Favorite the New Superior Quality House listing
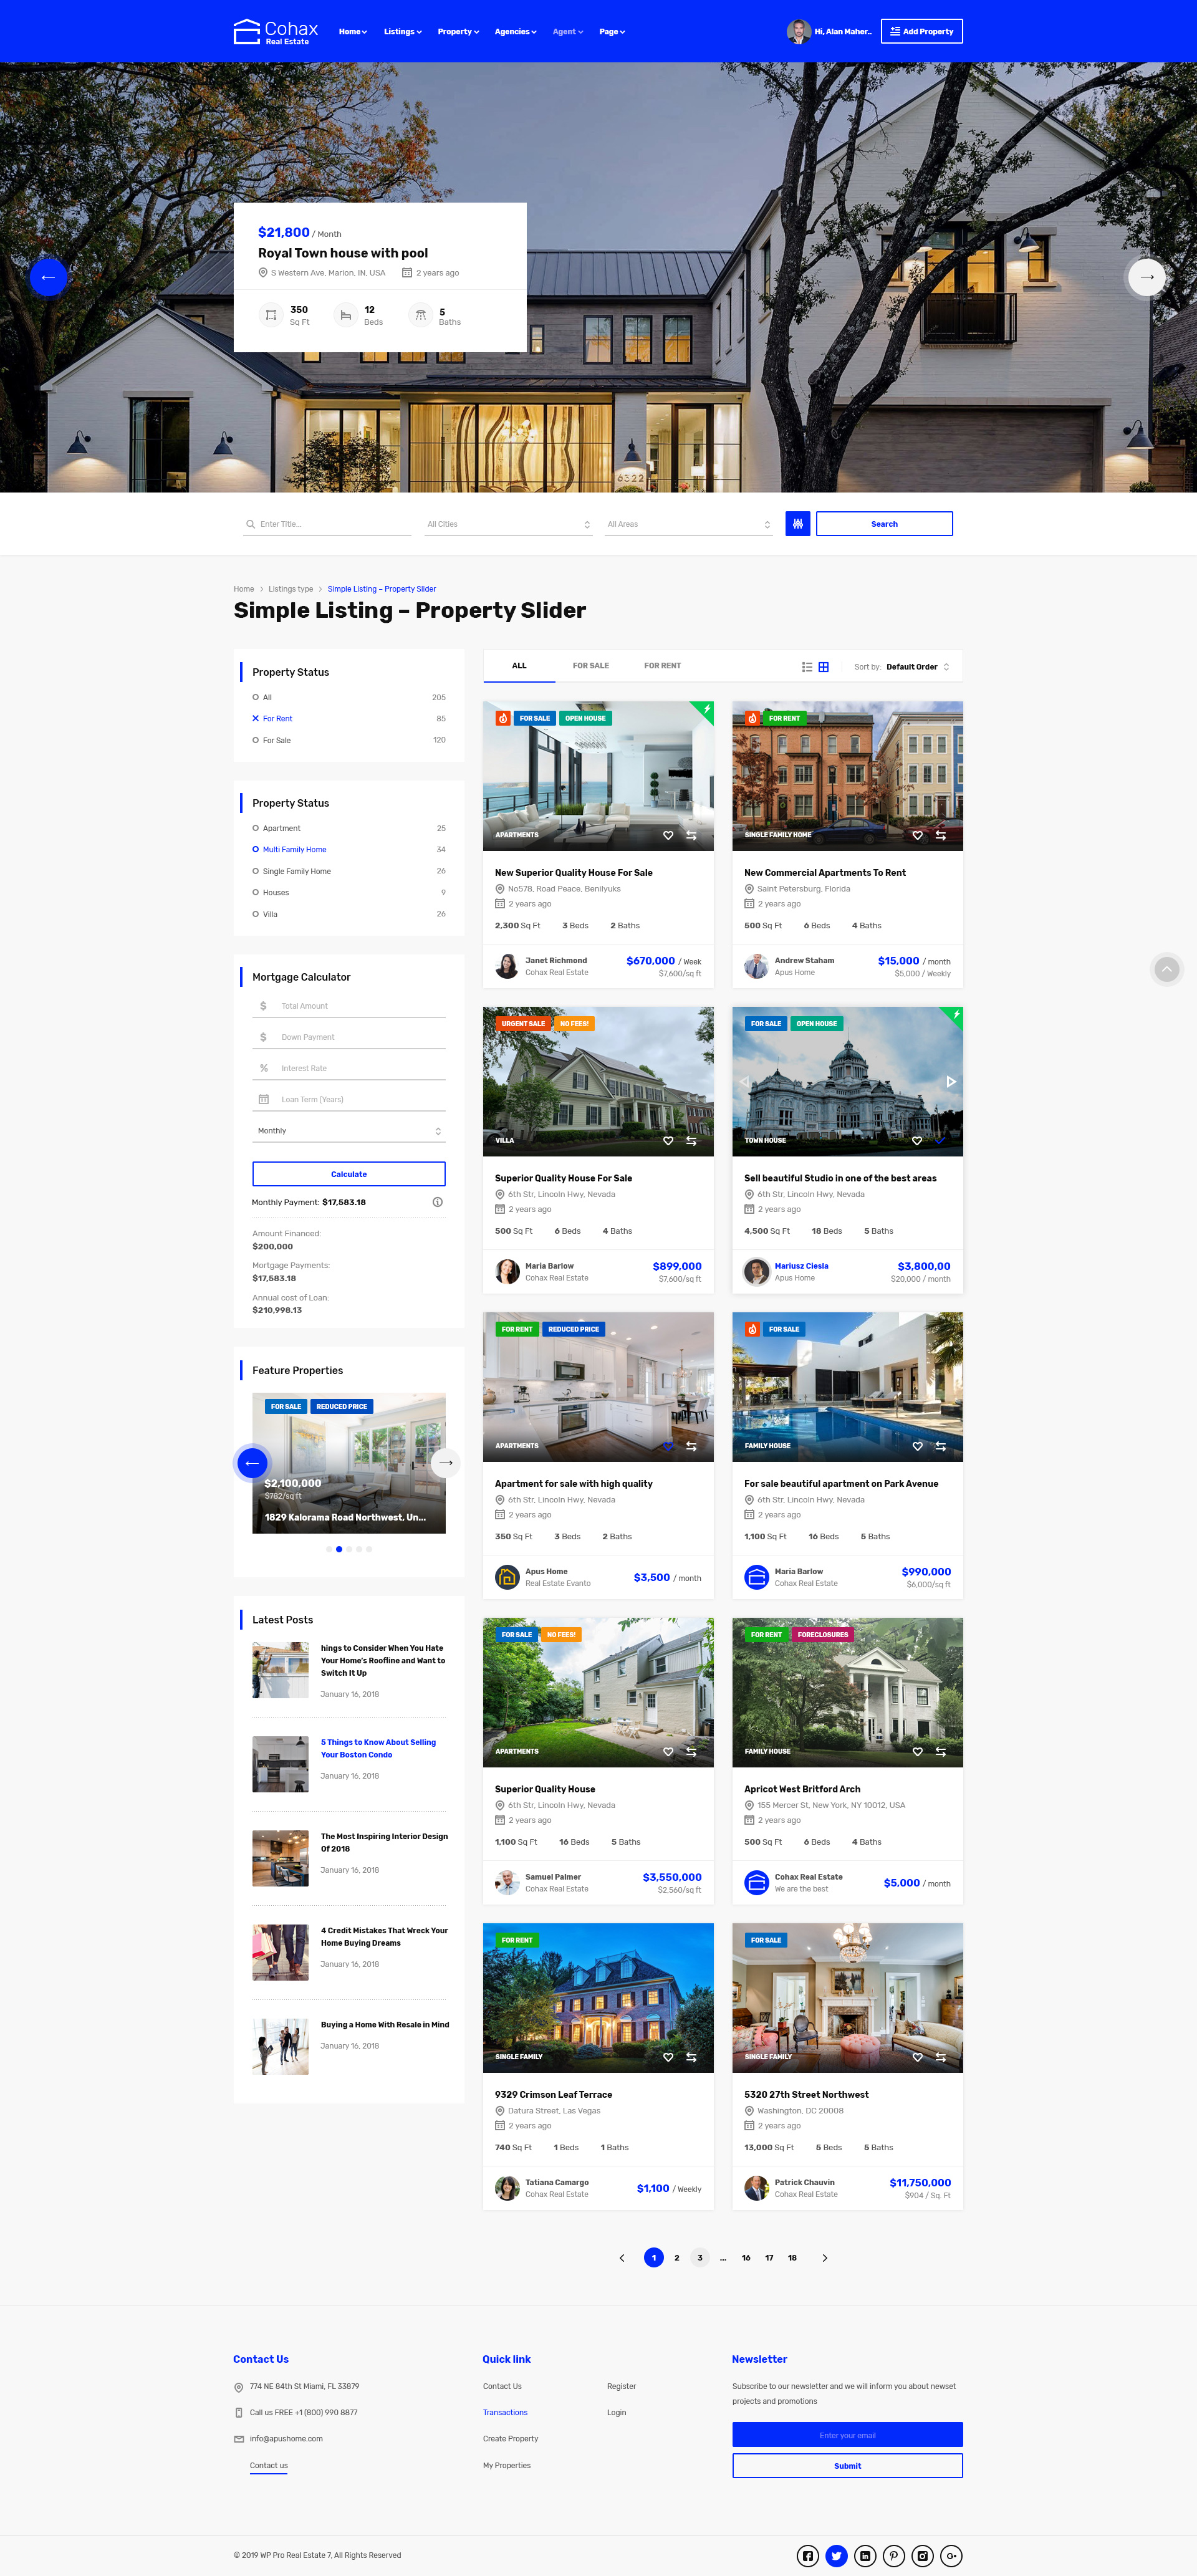The height and width of the screenshot is (2576, 1197). (668, 835)
